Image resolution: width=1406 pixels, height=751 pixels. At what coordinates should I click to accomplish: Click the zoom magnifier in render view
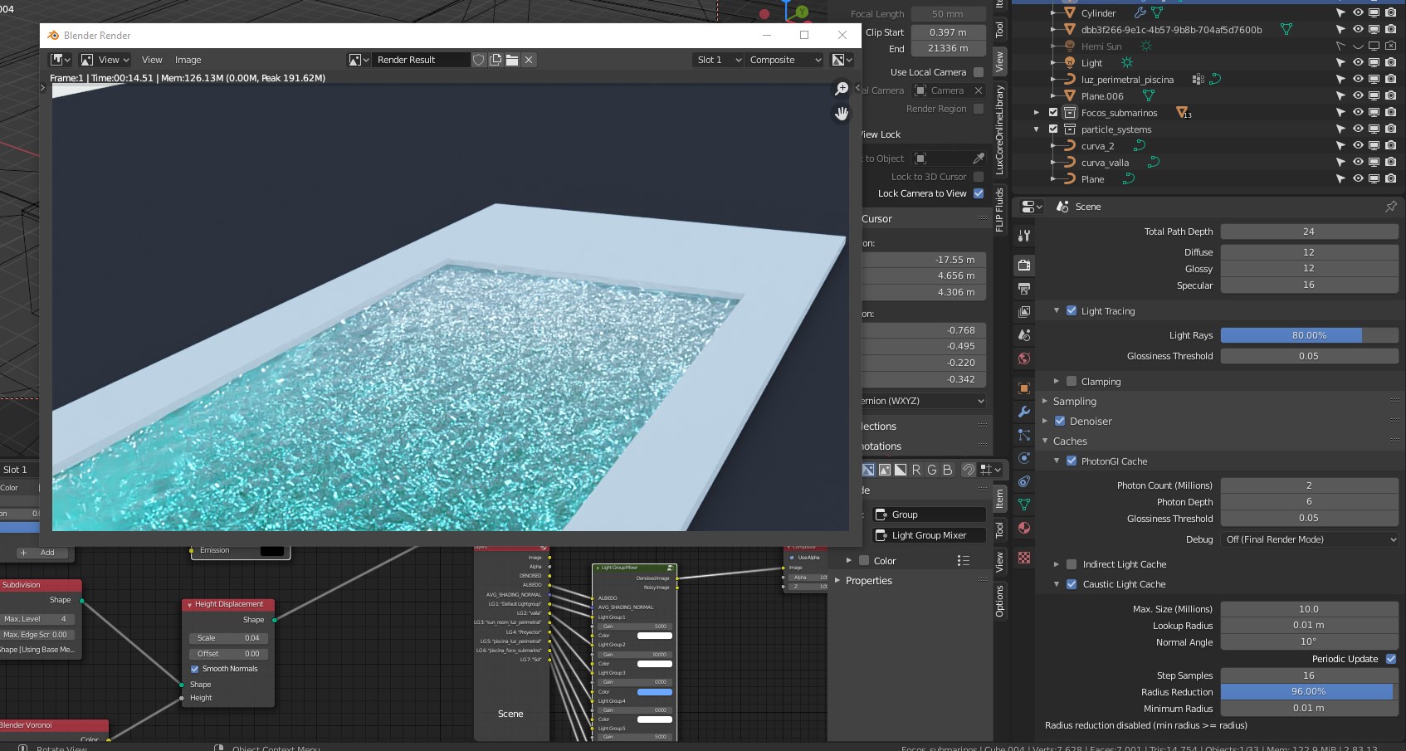point(842,89)
